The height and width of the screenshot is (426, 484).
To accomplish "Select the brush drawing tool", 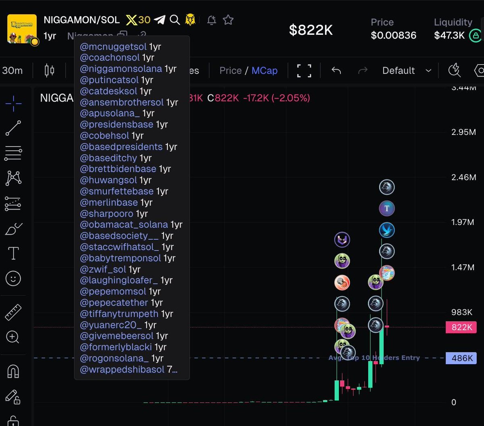I will click(13, 229).
